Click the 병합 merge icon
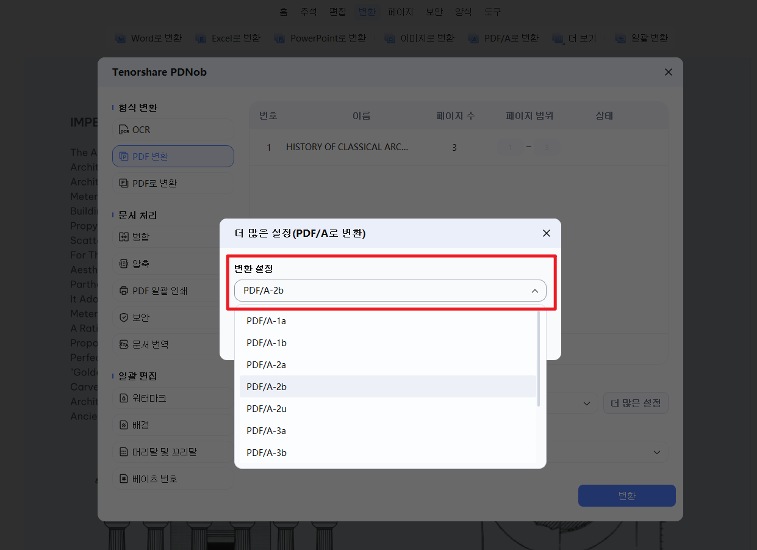Screen dimensions: 757x550 pyautogui.click(x=124, y=237)
